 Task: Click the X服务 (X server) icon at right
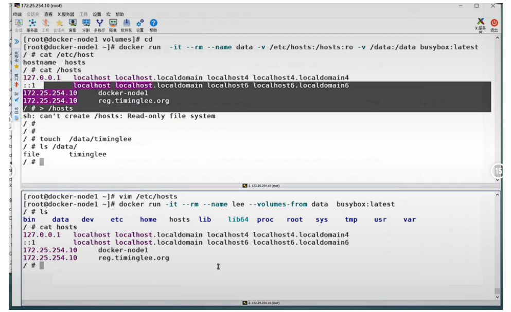[x=480, y=25]
